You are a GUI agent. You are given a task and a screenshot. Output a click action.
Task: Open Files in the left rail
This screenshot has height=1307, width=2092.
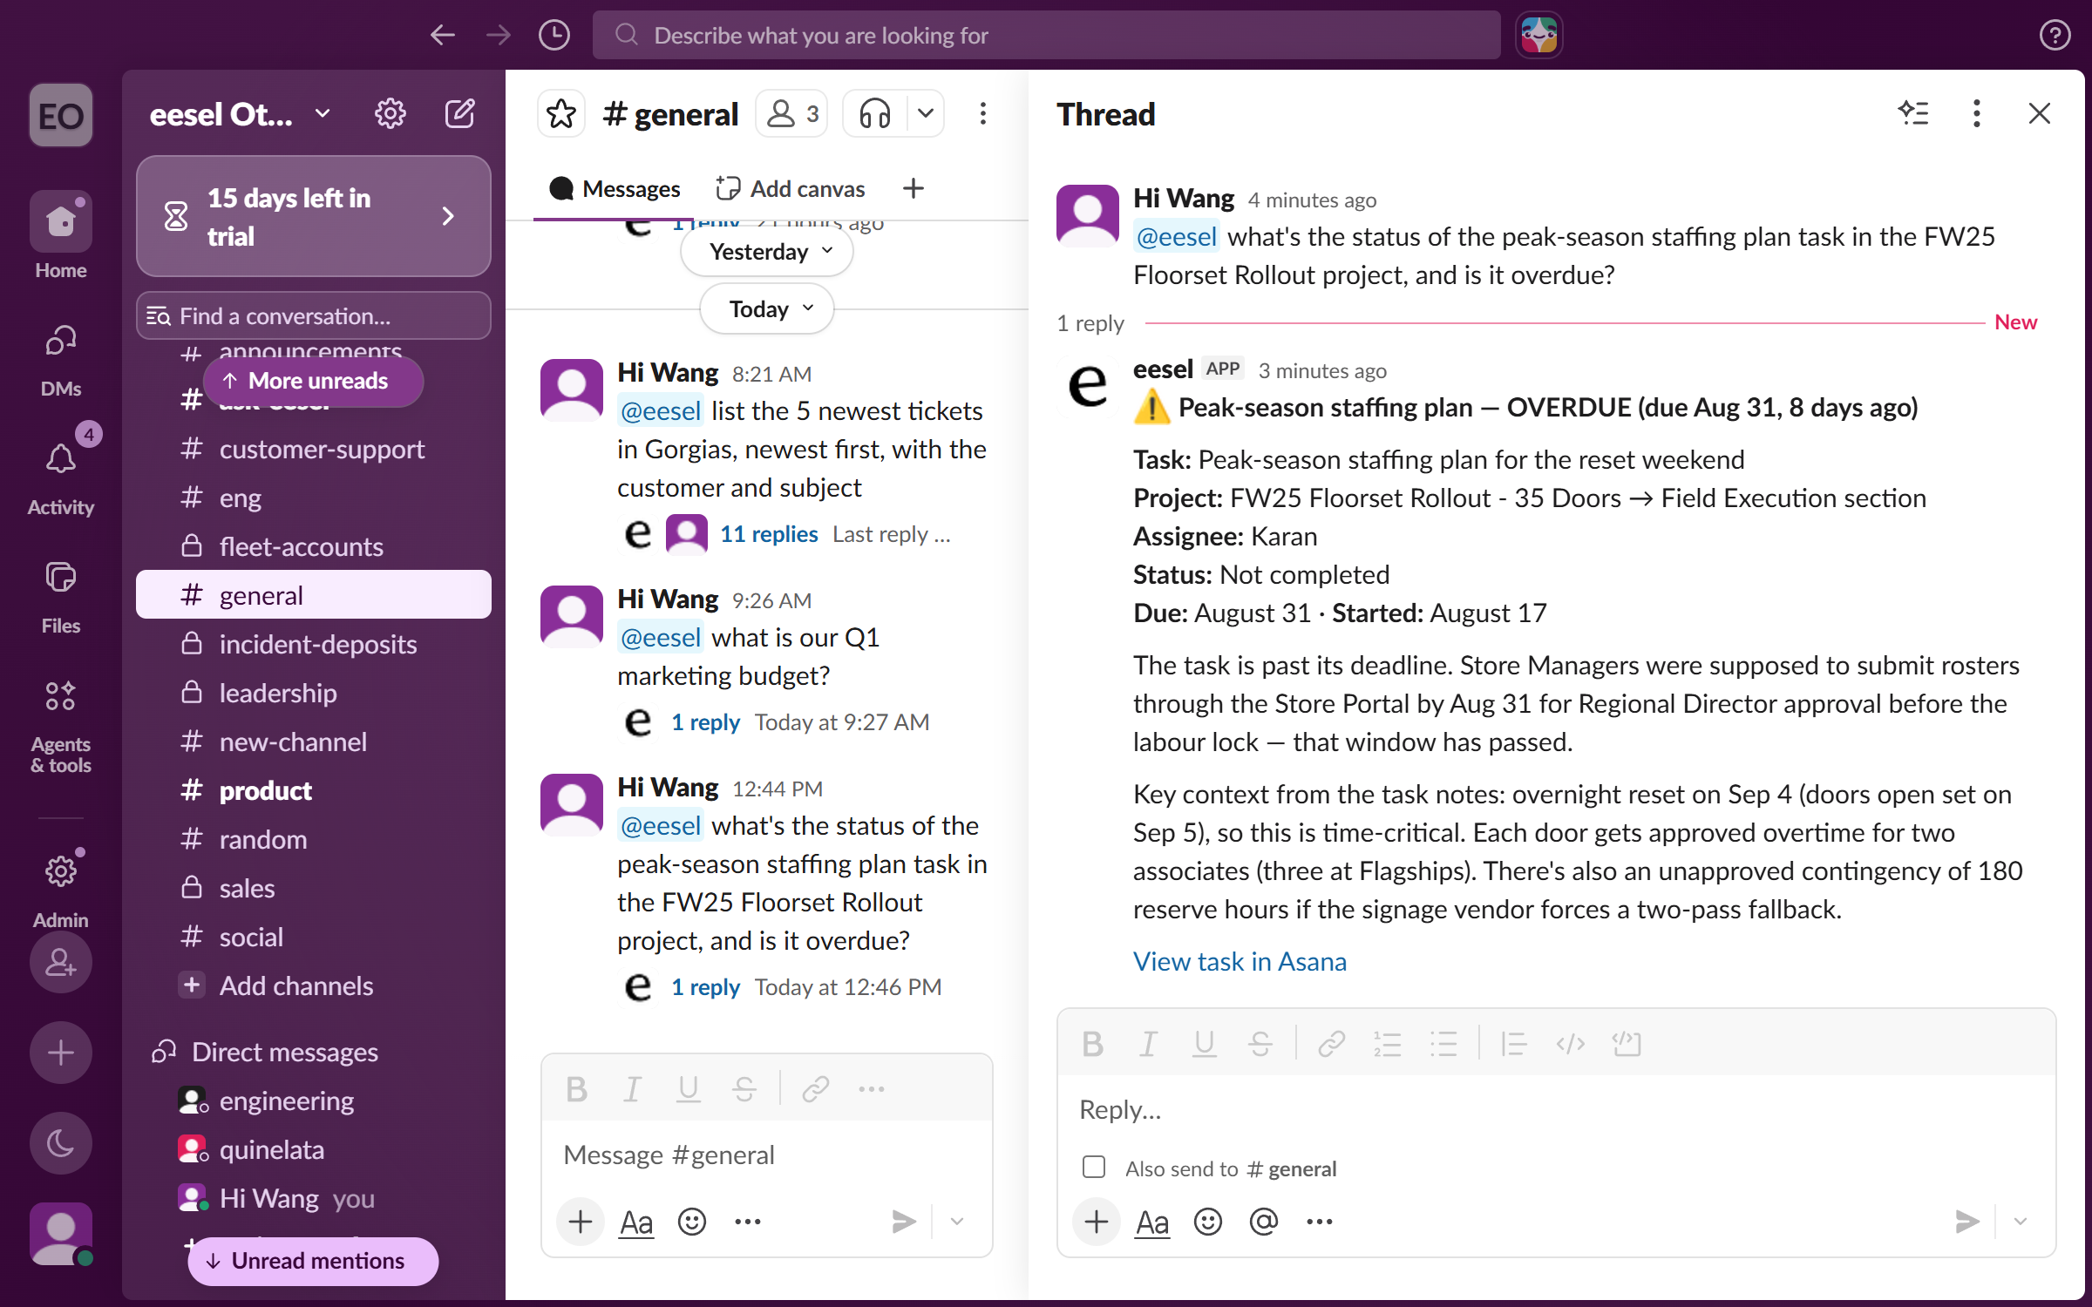[61, 596]
